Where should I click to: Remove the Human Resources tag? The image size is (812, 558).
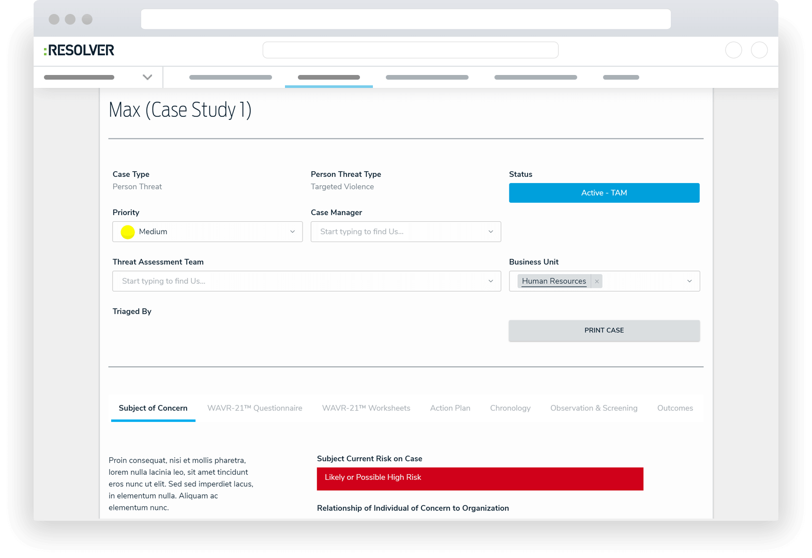pyautogui.click(x=597, y=281)
